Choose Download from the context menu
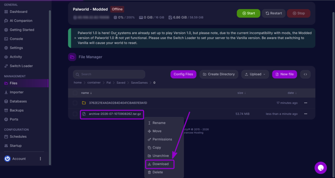This screenshot has width=335, height=178. (x=160, y=164)
